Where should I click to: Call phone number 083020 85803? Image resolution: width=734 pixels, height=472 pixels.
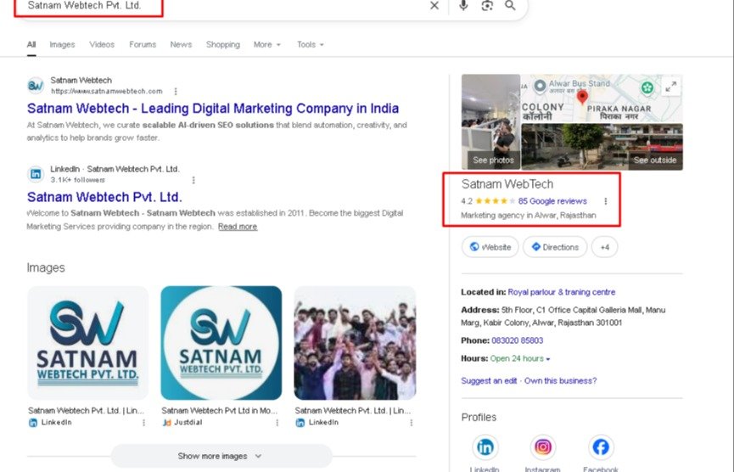pos(518,341)
